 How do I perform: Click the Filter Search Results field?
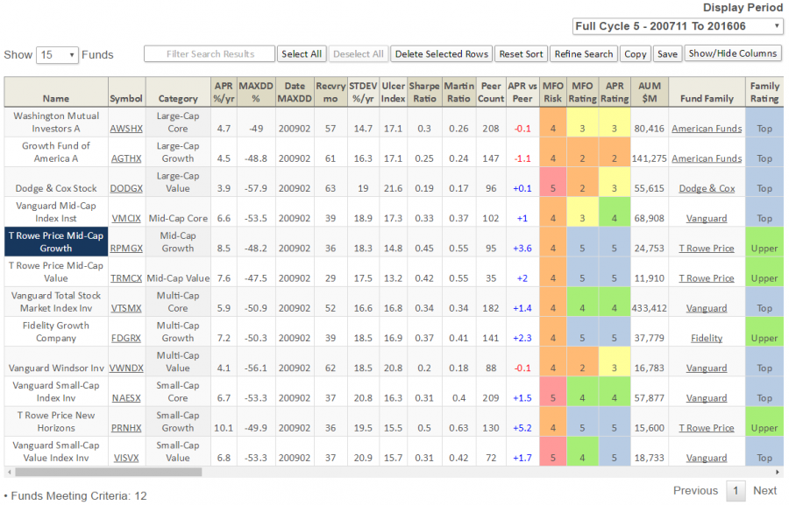[x=210, y=54]
